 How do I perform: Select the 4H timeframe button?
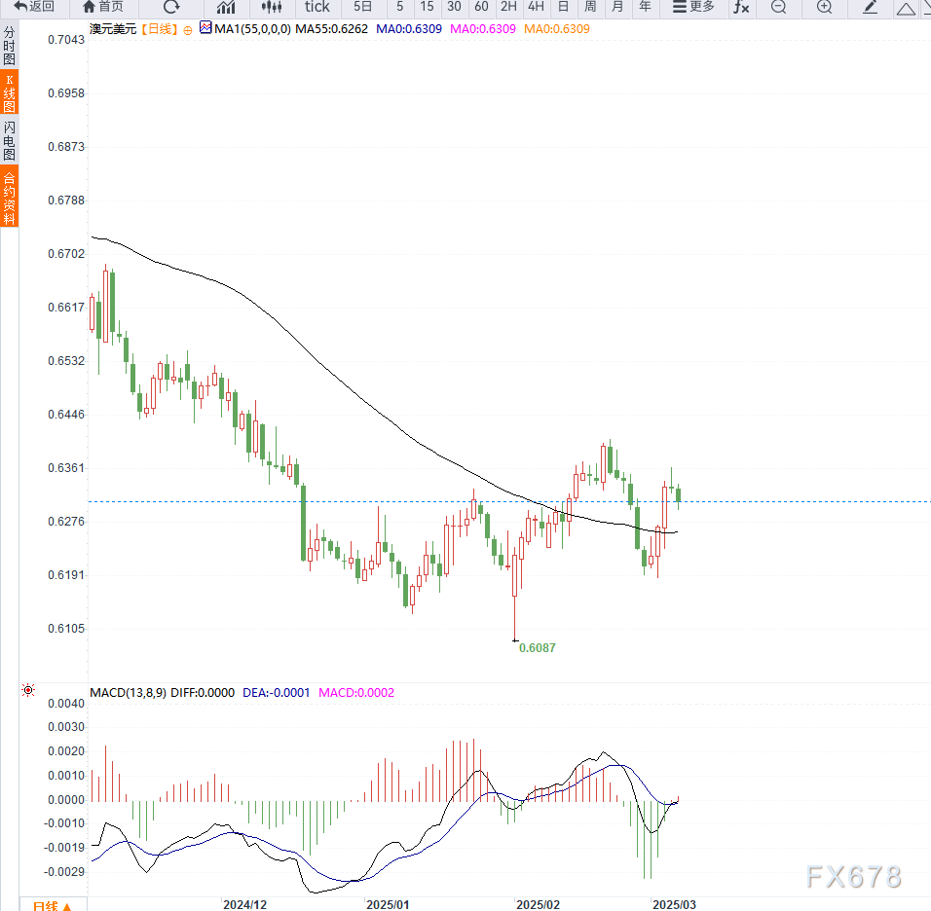(x=536, y=7)
